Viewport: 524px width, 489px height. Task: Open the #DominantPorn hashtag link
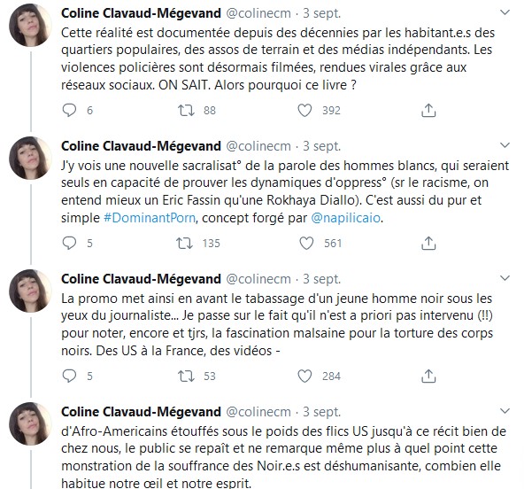[x=150, y=218]
